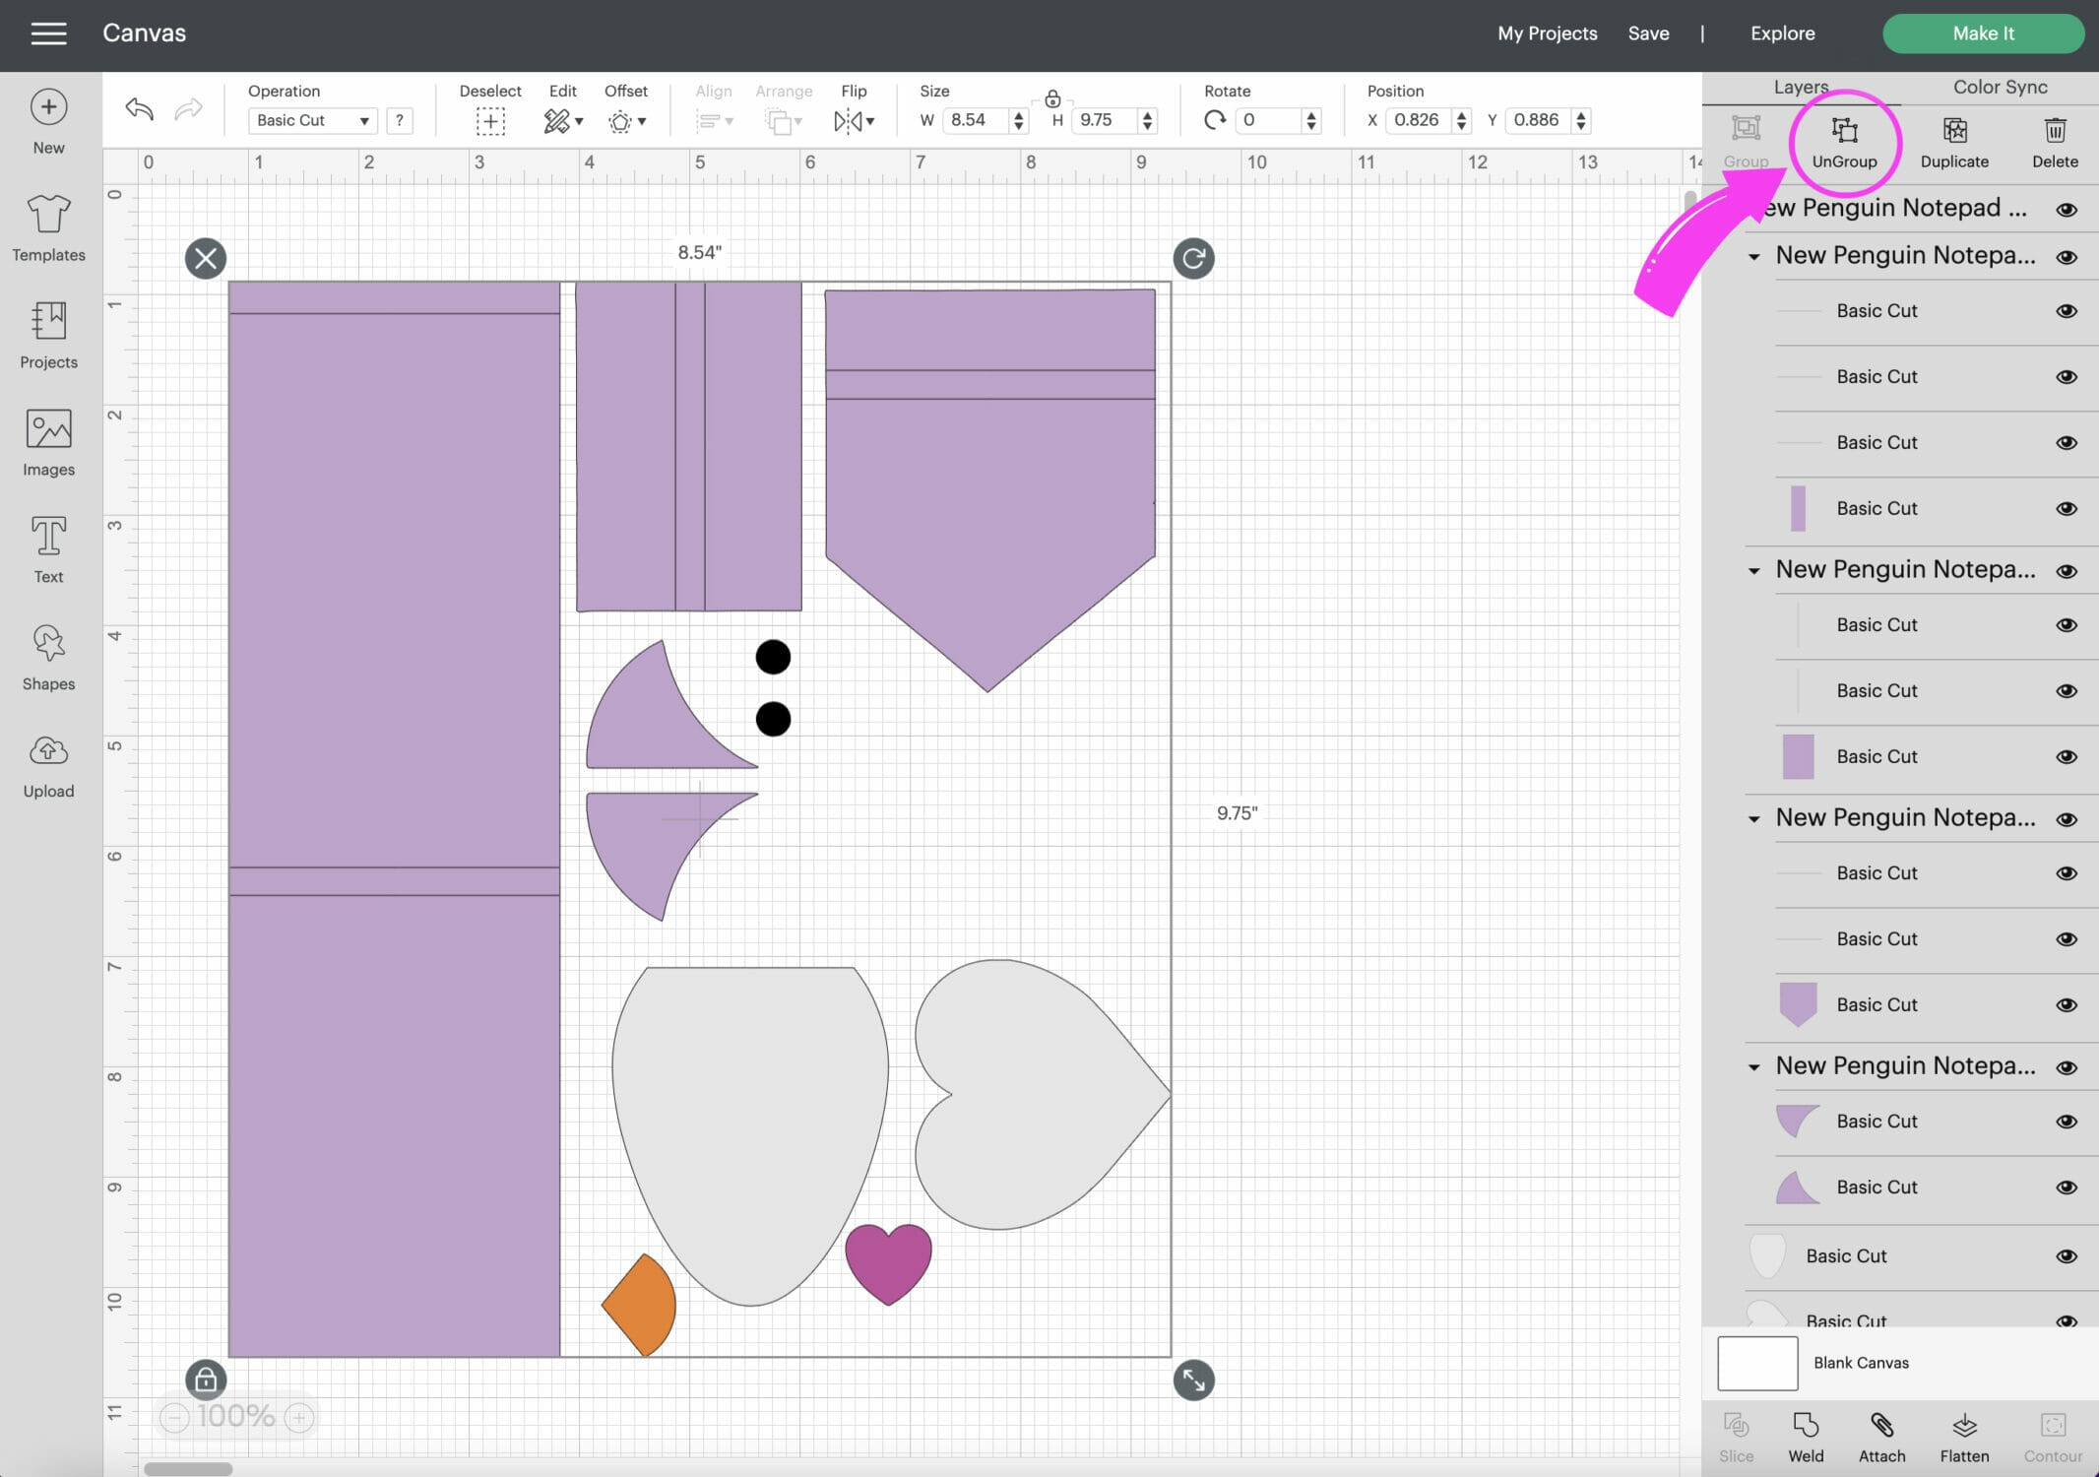Open My Projects from the header
Screen dimensions: 2099x1477
coord(1547,33)
